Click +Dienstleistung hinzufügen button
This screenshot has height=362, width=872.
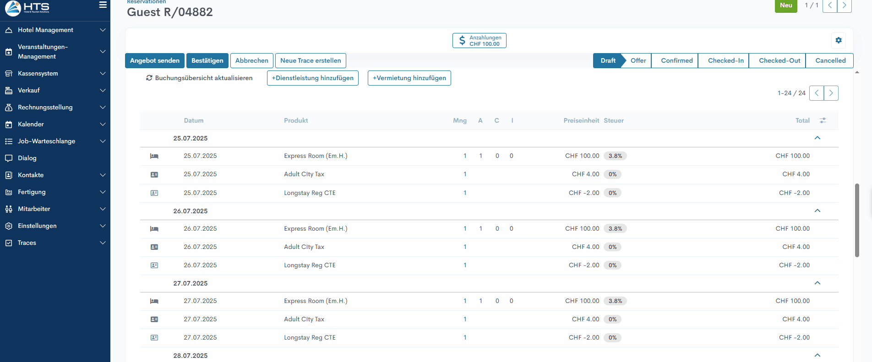[312, 78]
